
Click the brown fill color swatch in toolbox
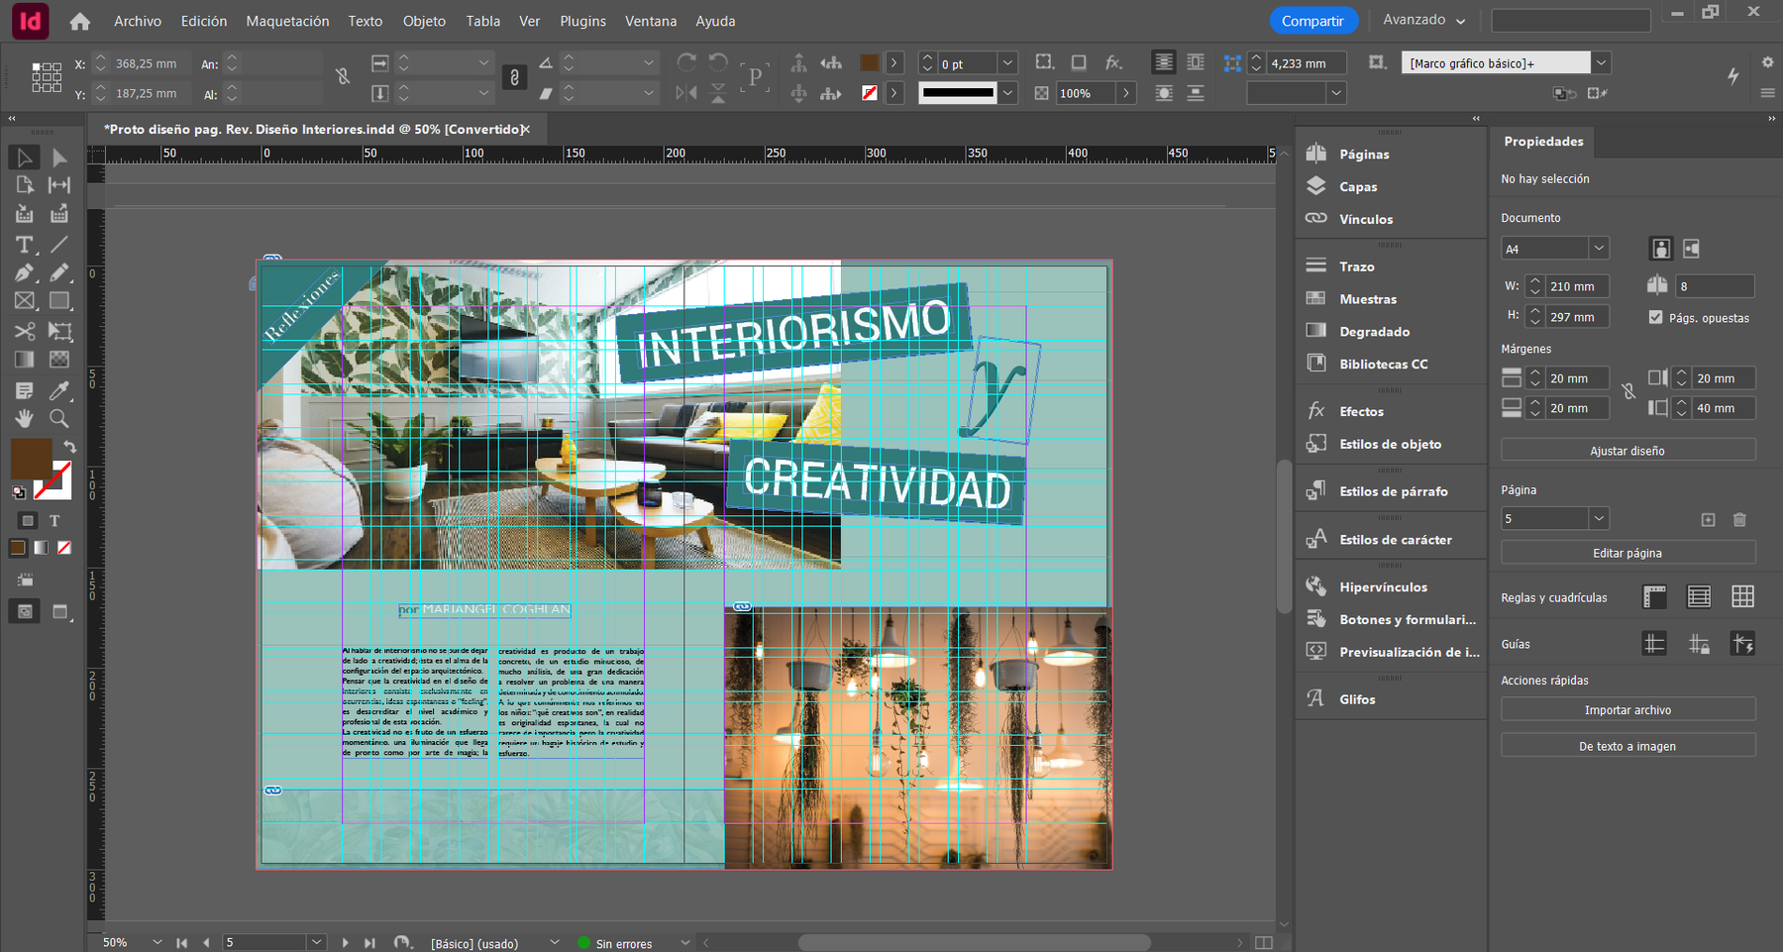pyautogui.click(x=30, y=459)
